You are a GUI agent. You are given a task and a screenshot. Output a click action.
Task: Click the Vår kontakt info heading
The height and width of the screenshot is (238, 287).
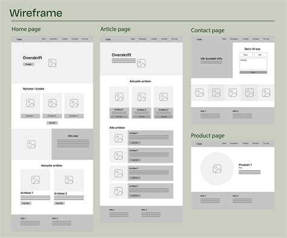[x=211, y=59]
